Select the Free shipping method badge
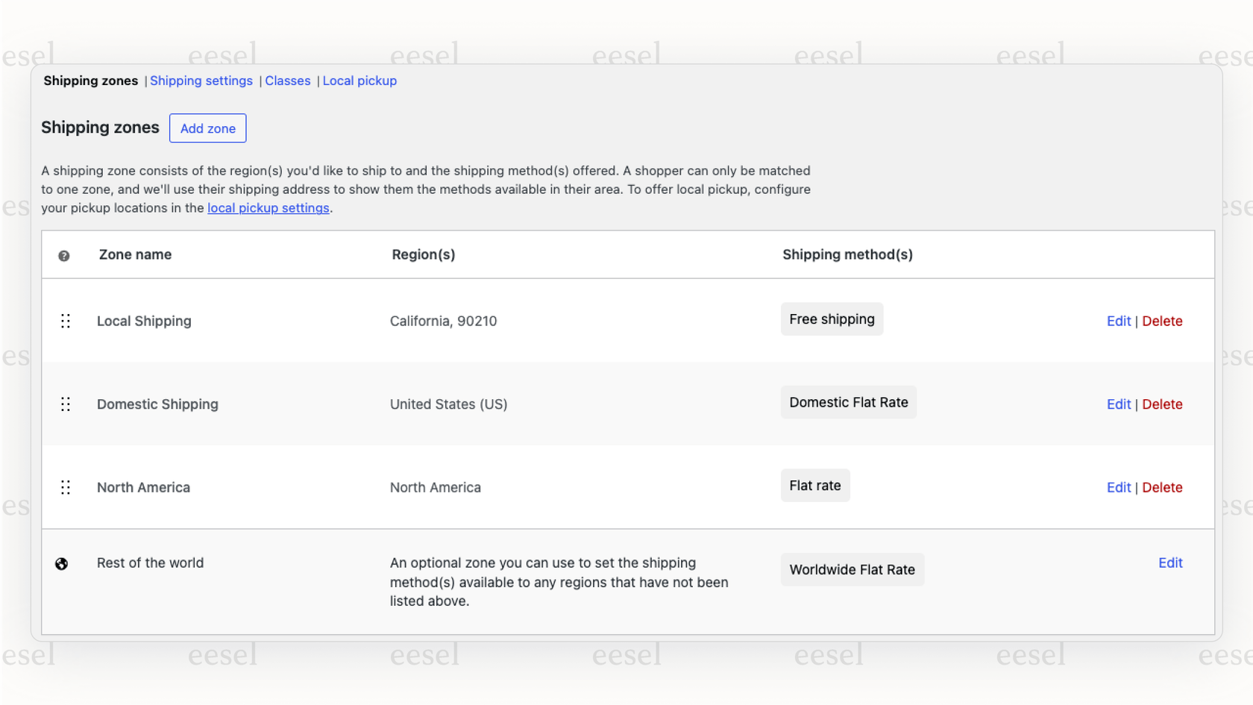Viewport: 1253px width, 705px height. 831,319
